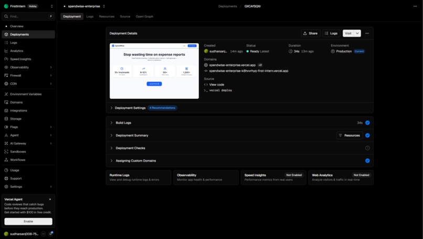Screen dimensions: 423x239
Task: Open top-right page options ellipsis
Action: (415, 6)
